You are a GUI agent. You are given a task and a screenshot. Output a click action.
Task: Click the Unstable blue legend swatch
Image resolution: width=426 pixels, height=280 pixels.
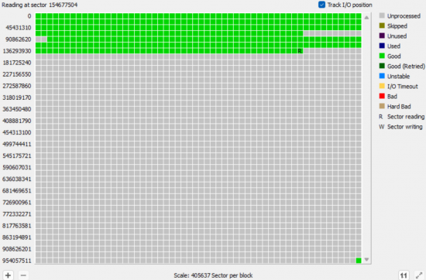click(382, 76)
